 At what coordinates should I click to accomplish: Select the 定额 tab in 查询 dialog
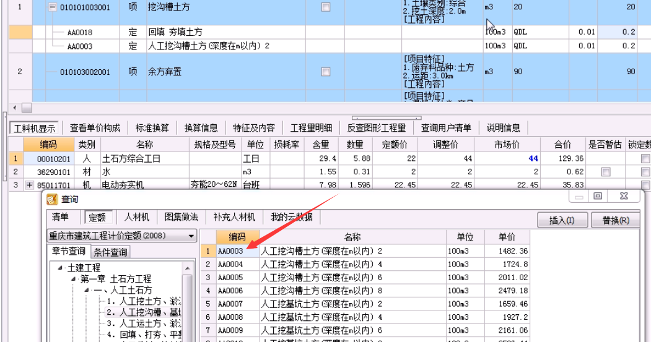point(97,217)
